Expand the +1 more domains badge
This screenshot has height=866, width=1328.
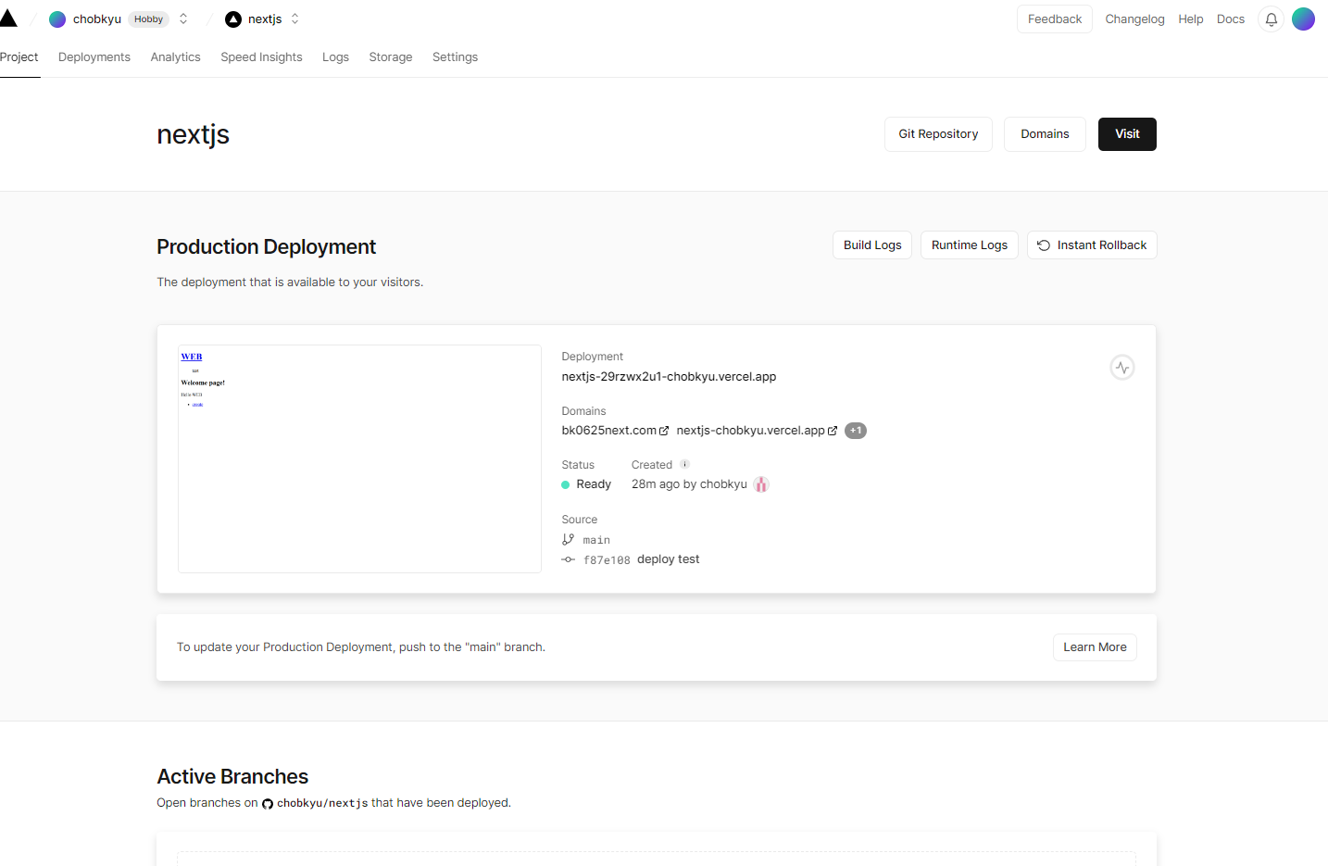[856, 431]
